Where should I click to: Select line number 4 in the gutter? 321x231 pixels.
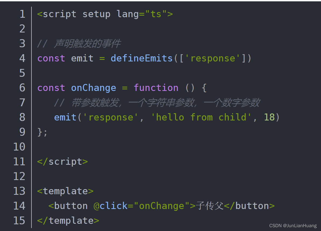pos(23,58)
